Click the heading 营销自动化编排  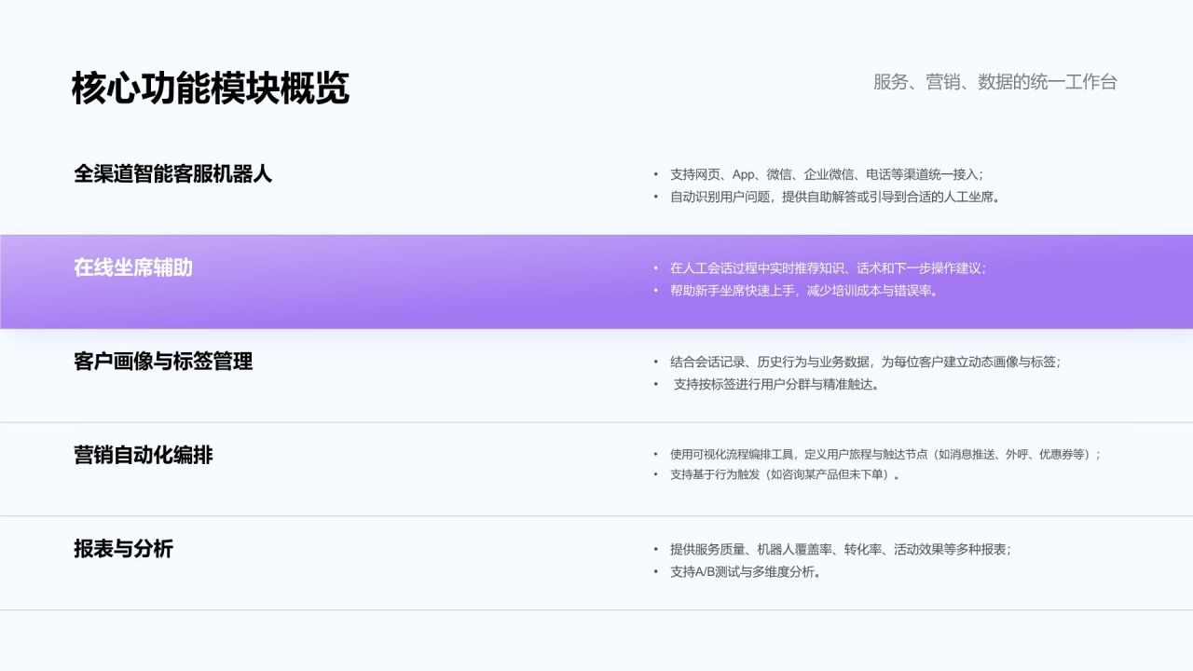coord(144,455)
